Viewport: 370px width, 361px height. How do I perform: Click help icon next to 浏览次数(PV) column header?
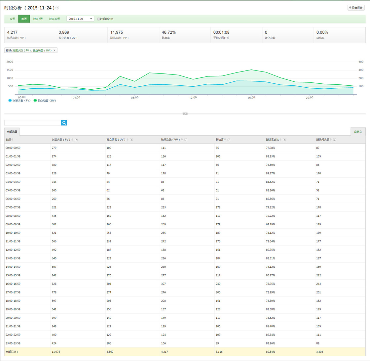tap(76, 140)
